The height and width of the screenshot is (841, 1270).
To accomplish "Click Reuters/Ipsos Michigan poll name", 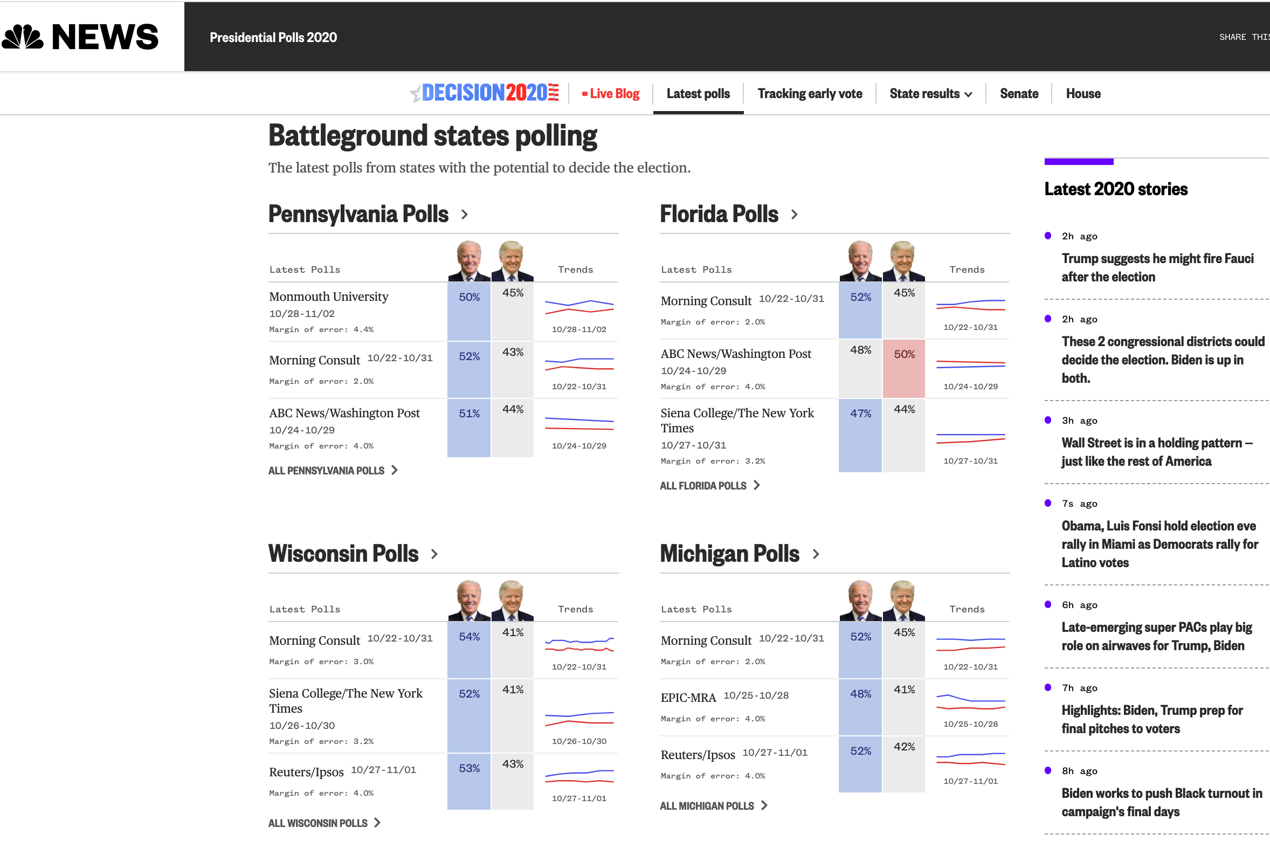I will tap(698, 755).
